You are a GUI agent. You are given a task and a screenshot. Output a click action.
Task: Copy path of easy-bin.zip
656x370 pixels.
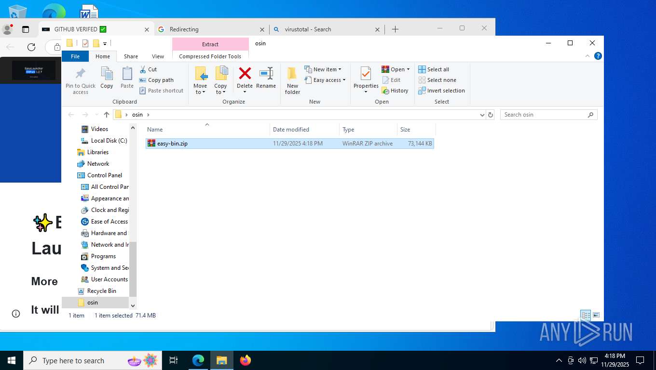coord(156,80)
